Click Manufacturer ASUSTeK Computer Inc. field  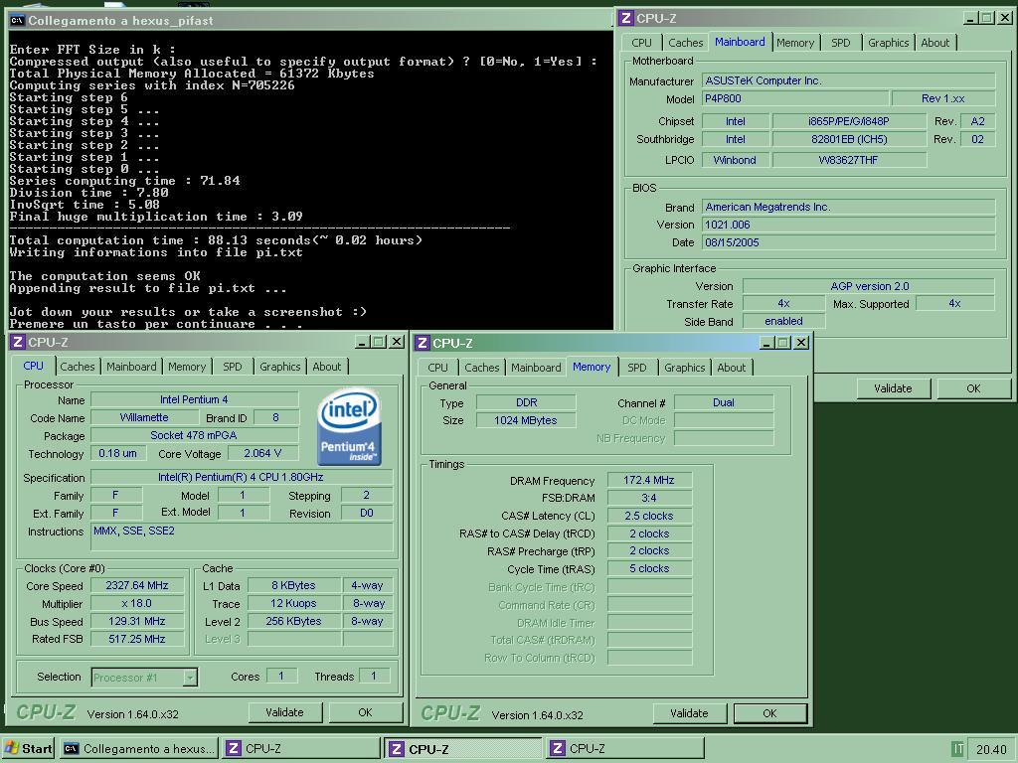coord(849,81)
